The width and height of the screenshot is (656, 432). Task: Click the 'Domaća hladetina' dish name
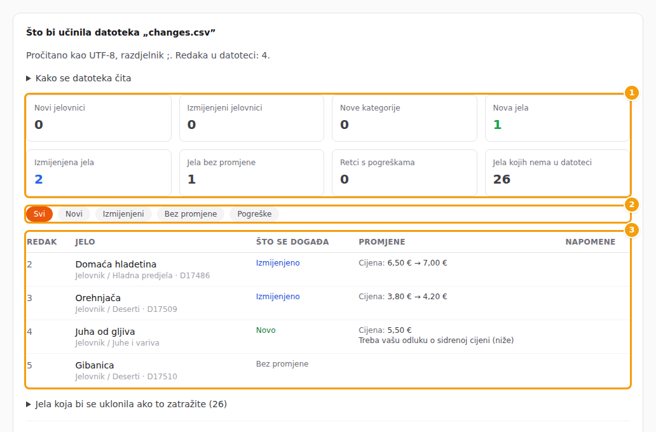pos(116,264)
